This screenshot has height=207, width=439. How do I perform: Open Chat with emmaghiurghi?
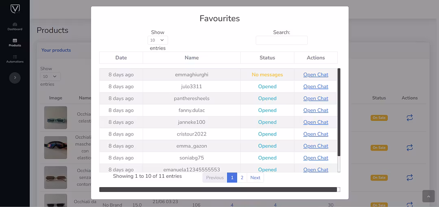(315, 75)
